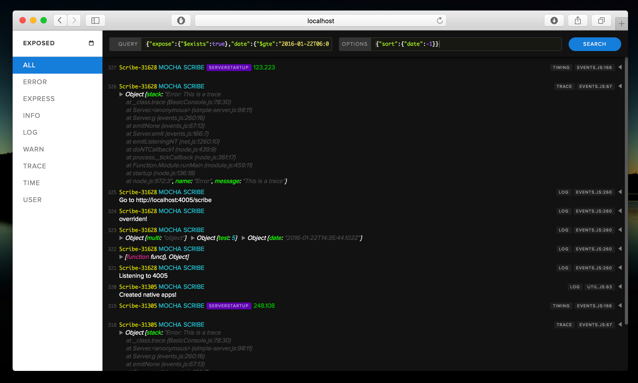Click inside the QUERY input field
Screen dimensions: 638x383
[x=236, y=44]
